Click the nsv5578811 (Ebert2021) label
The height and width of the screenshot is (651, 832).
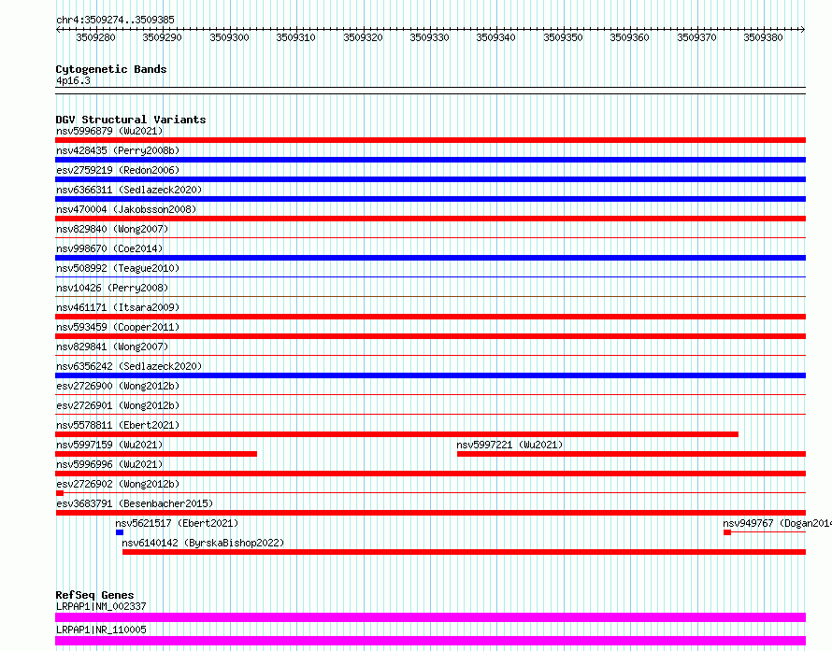pyautogui.click(x=118, y=425)
